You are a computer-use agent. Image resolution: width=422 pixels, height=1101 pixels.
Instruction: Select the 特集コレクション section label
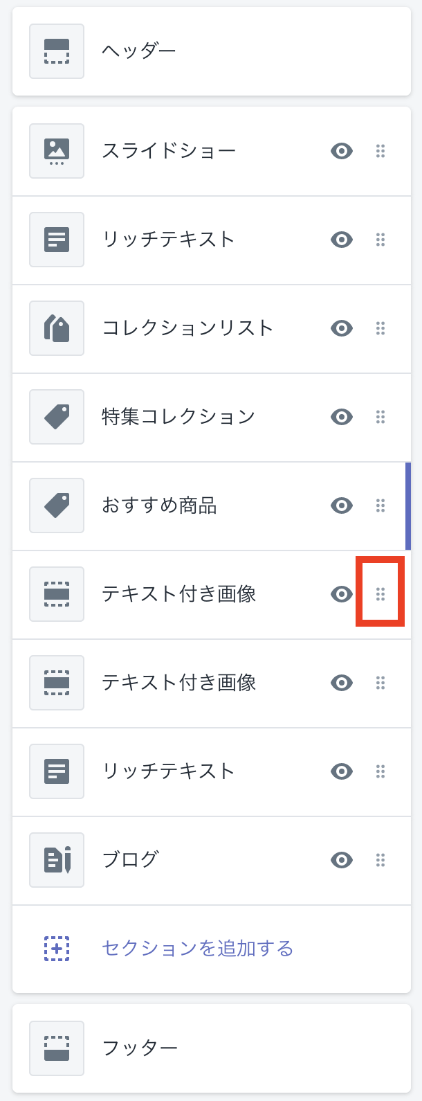[178, 417]
